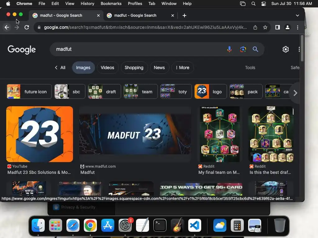Screen dimensions: 318x238
Task: Open the MADFUT 23 banner image
Action: (x=135, y=134)
